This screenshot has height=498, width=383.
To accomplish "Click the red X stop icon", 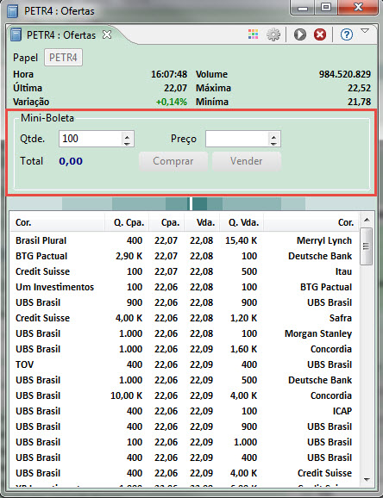I will coord(320,34).
